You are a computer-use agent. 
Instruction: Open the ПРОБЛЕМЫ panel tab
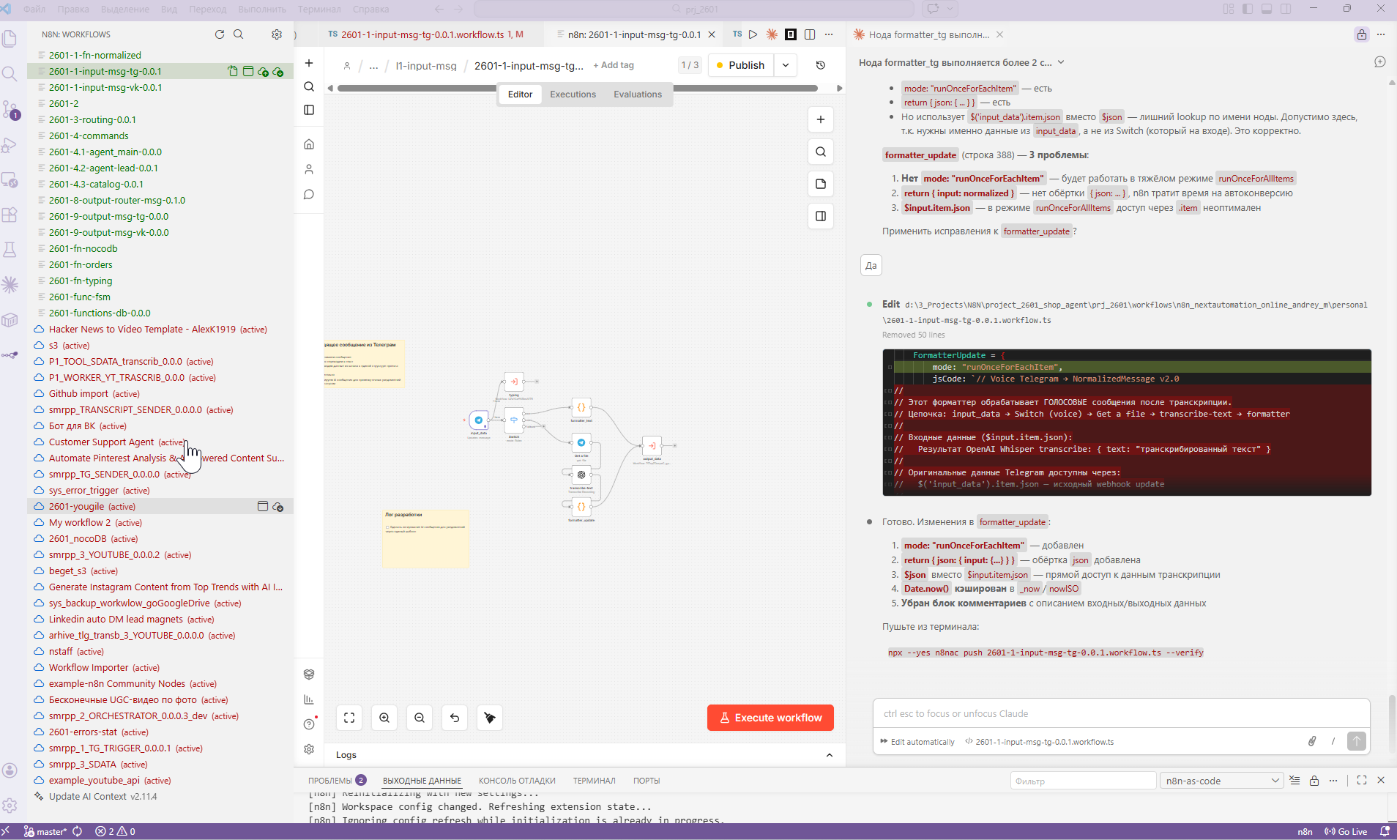pos(337,781)
